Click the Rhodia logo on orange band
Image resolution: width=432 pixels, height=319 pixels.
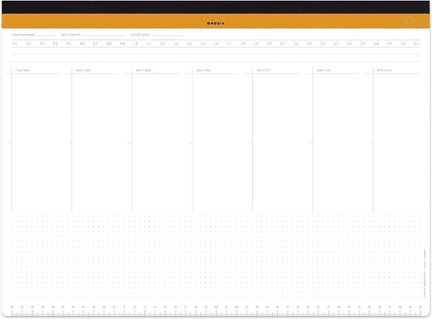[x=216, y=22]
